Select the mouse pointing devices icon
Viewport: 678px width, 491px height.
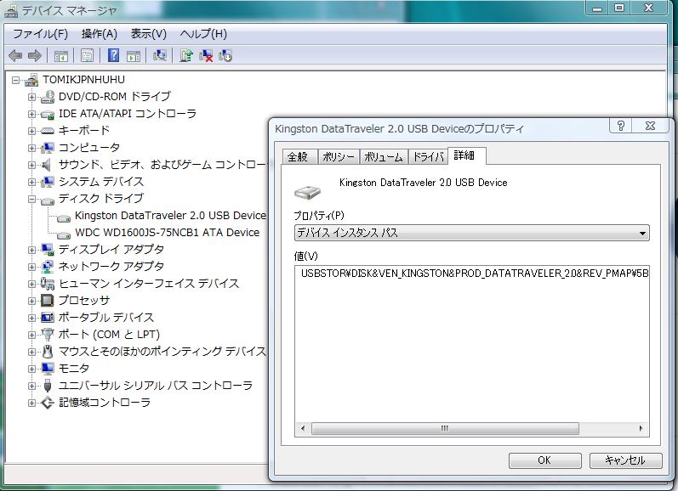(x=48, y=352)
